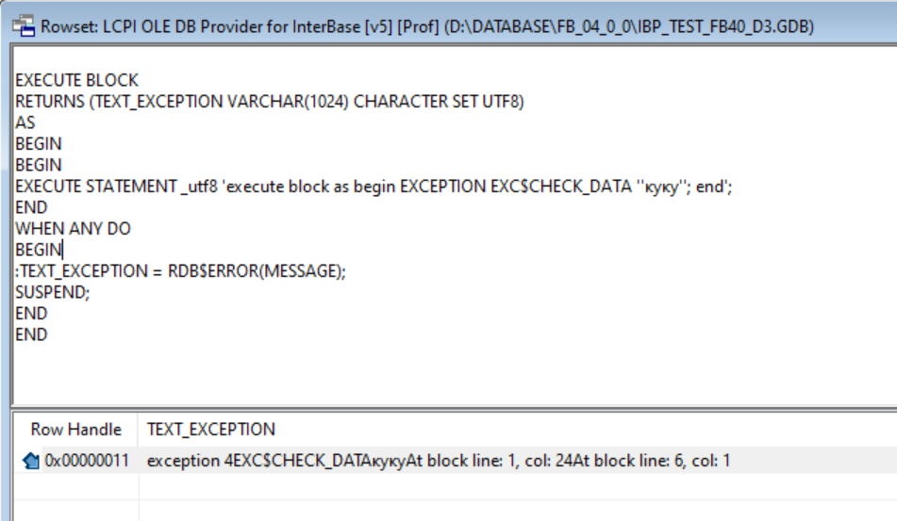Select the 0x00000011 row handle cell
Image resolution: width=897 pixels, height=521 pixels.
click(89, 461)
